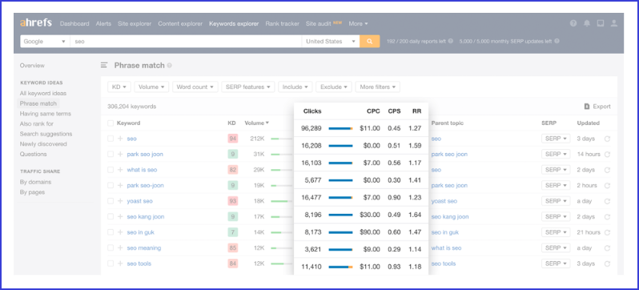The image size is (639, 290).
Task: Open the notifications bell icon
Action: tap(587, 24)
